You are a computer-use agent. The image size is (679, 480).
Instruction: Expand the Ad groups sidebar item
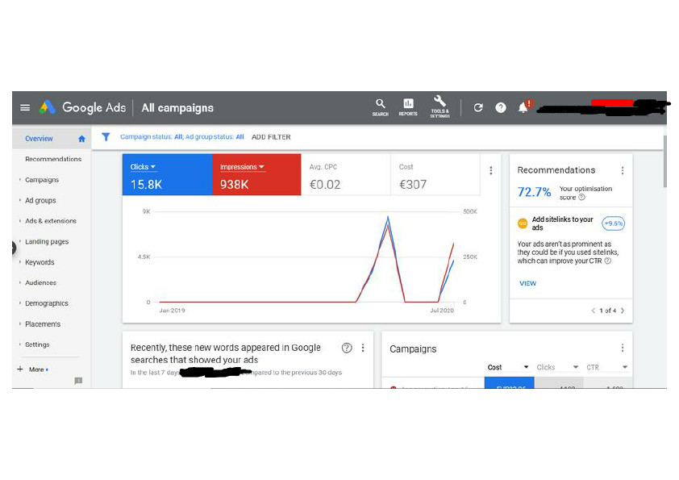[x=20, y=200]
